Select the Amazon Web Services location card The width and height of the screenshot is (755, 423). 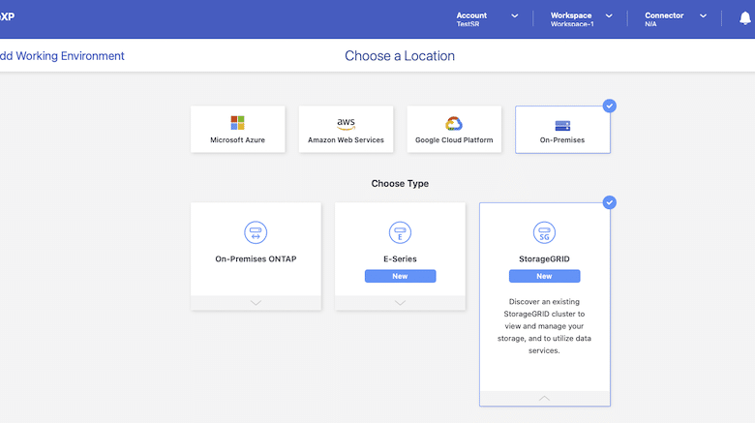[x=346, y=129]
